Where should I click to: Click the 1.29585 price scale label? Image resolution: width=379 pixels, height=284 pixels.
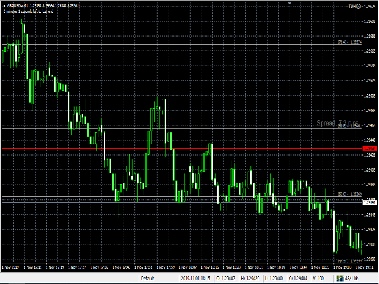click(x=370, y=36)
